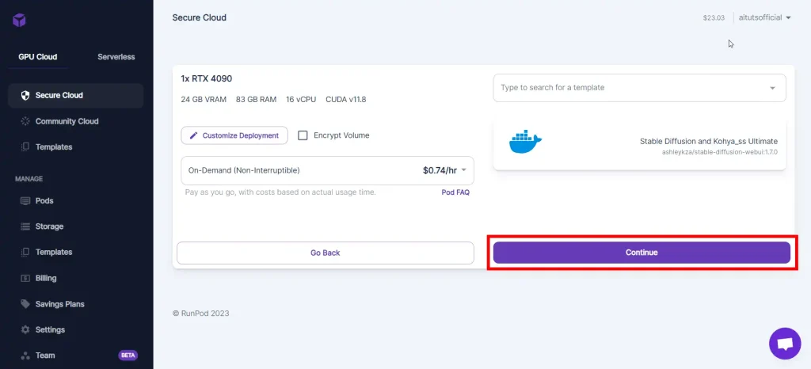Expand the On-Demand pricing dropdown

point(464,169)
